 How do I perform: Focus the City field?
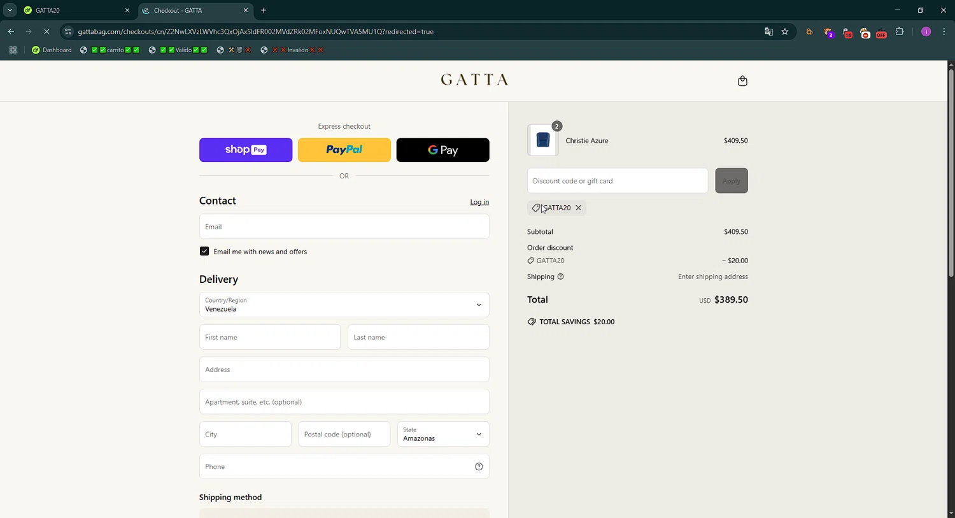click(x=245, y=434)
